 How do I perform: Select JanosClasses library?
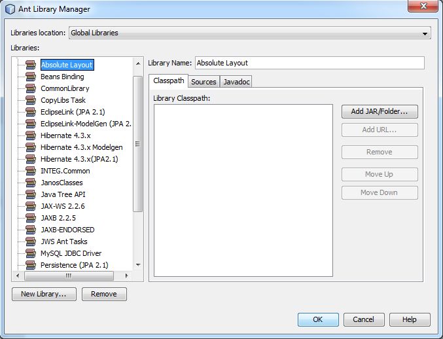pos(62,183)
